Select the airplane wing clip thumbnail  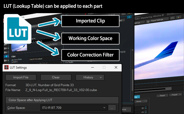tap(19, 48)
